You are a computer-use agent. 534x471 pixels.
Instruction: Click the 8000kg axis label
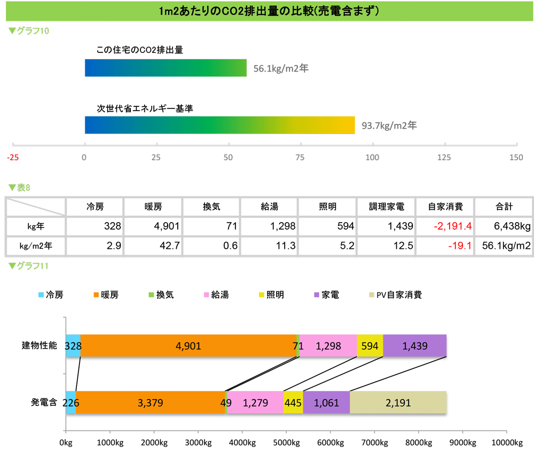coord(419,443)
